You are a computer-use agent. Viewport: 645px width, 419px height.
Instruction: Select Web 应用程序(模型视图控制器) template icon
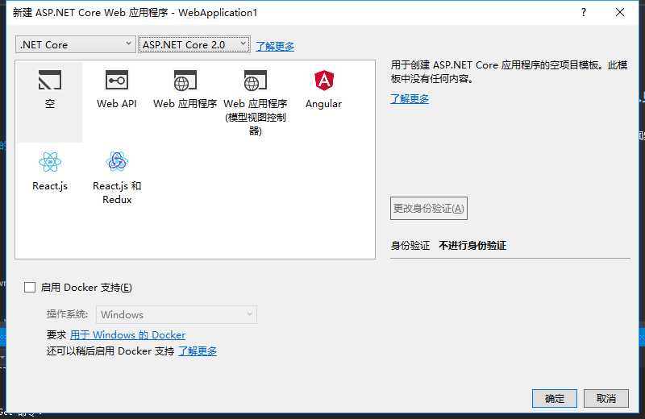[256, 81]
